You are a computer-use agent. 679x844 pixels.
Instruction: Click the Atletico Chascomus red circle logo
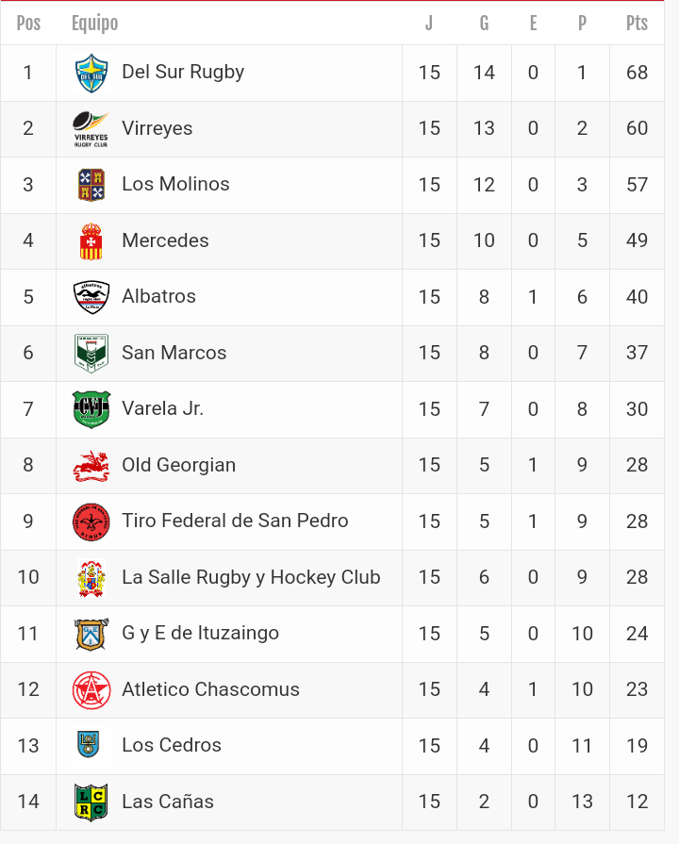pos(91,690)
